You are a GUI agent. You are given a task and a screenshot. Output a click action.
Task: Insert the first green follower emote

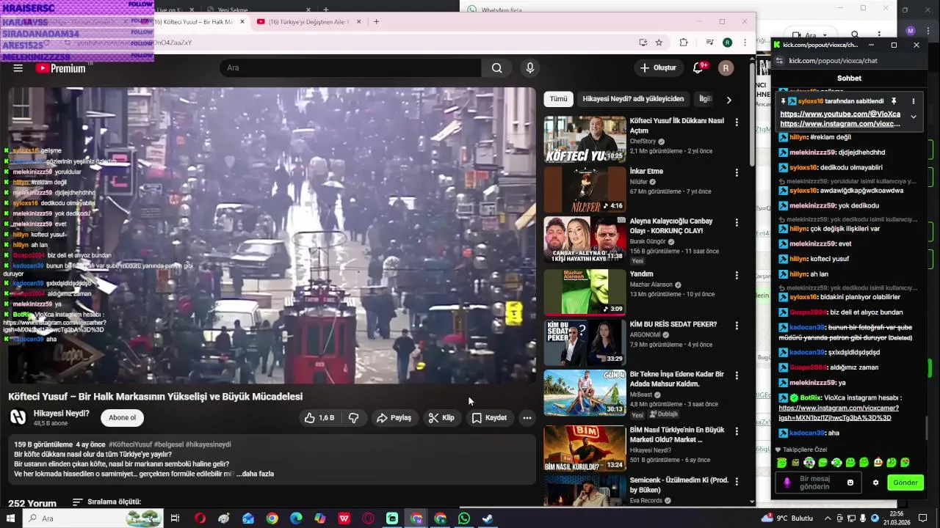click(782, 463)
